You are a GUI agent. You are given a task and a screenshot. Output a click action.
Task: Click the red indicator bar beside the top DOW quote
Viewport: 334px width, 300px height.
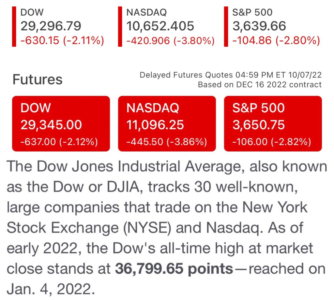14,26
